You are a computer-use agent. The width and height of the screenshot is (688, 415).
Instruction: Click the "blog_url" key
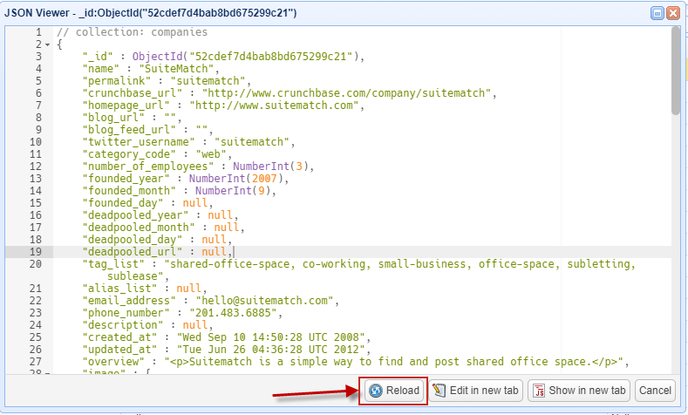point(113,118)
